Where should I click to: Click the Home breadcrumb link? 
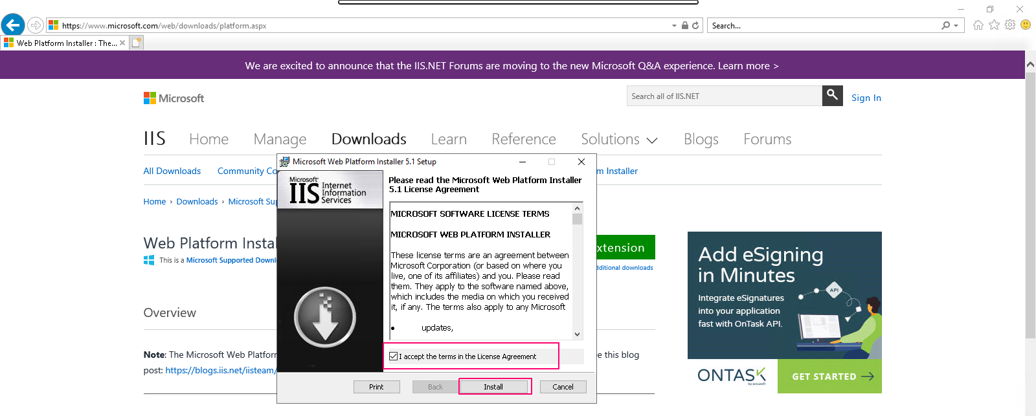[x=155, y=201]
